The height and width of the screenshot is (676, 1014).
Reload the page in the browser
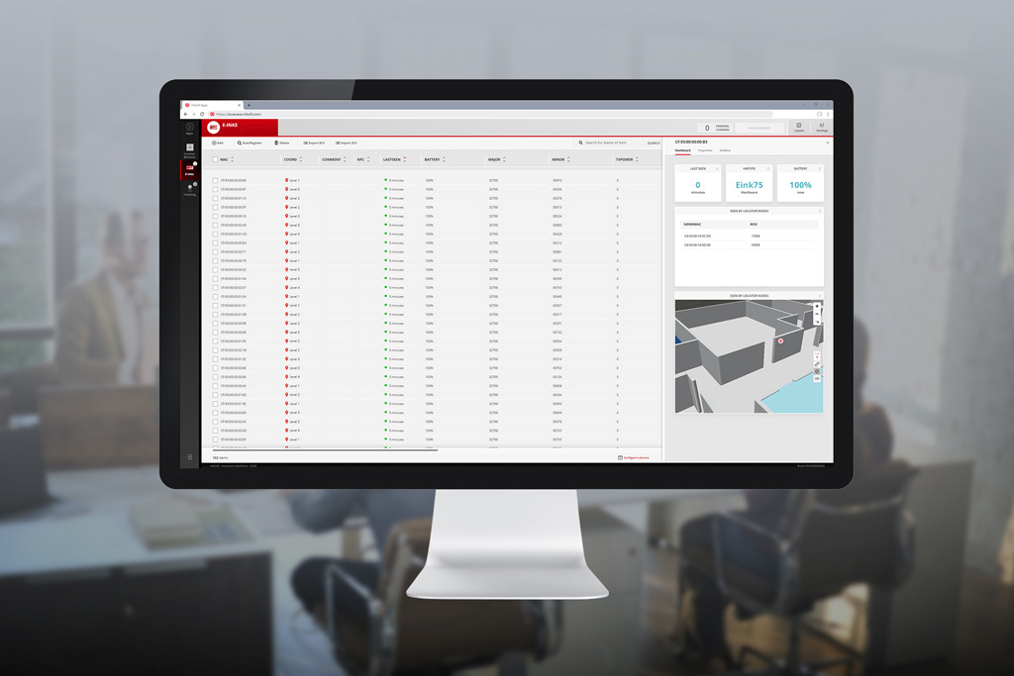pyautogui.click(x=202, y=114)
